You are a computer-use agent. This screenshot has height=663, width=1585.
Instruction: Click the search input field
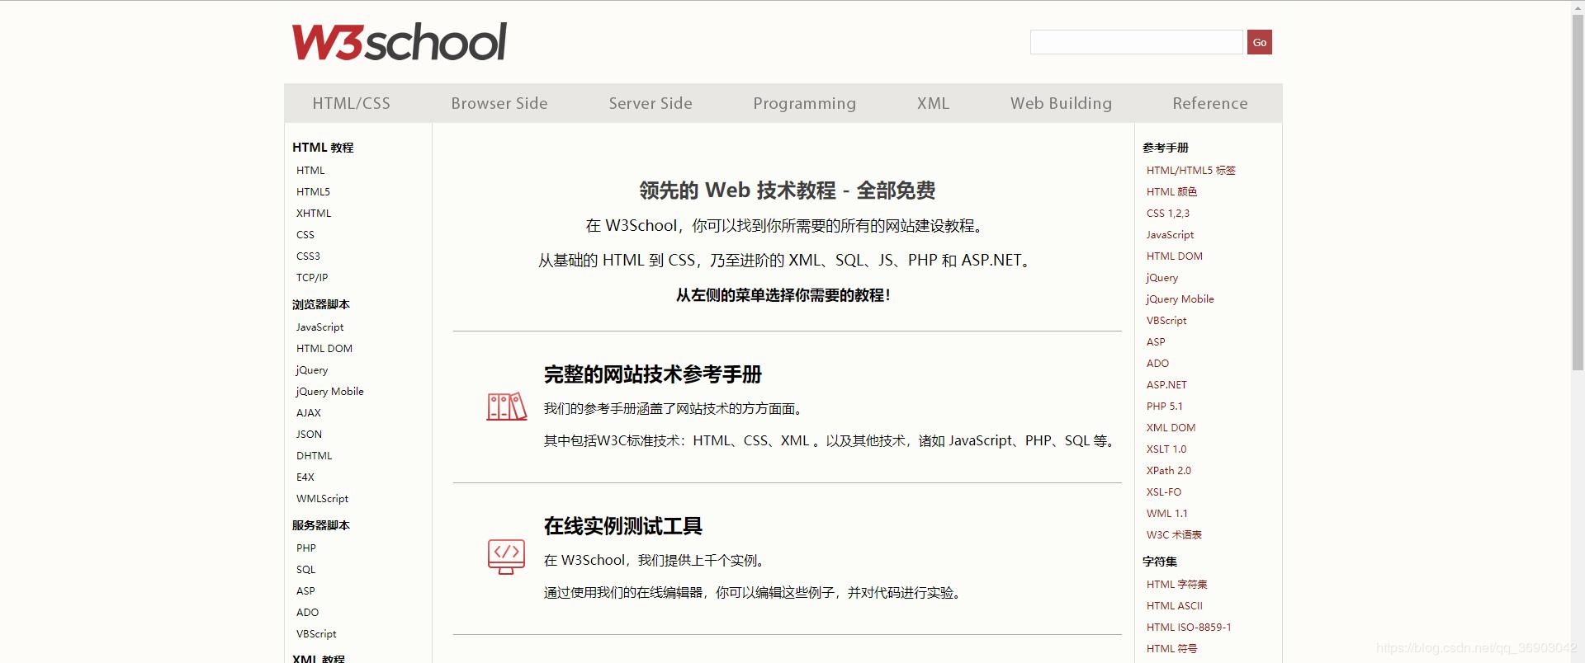tap(1136, 42)
